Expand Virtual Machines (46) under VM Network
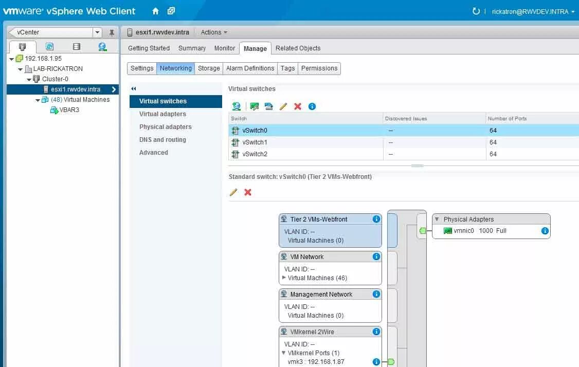 coord(284,277)
